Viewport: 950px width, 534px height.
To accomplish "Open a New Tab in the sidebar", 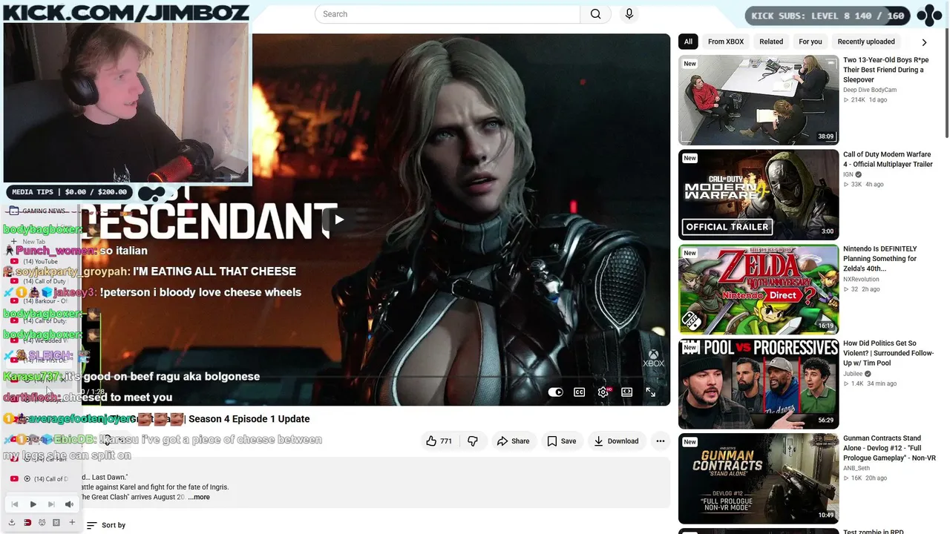I will (34, 242).
